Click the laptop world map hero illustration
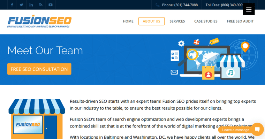 [214, 59]
